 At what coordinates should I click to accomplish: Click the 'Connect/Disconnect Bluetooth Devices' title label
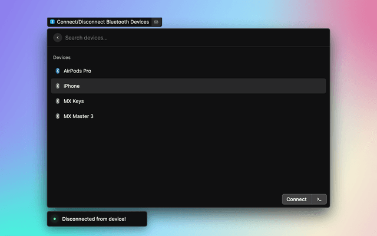(x=102, y=22)
